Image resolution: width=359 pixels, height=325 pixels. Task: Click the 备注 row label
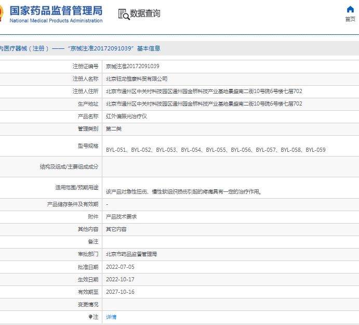click(x=93, y=242)
